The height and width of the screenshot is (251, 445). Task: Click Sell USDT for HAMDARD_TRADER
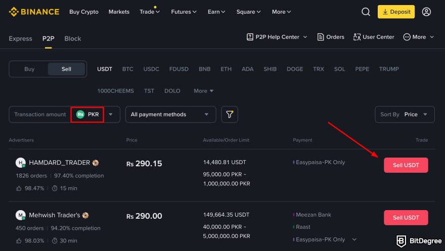(x=406, y=165)
